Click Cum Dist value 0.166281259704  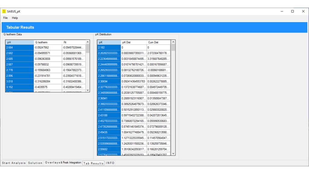[x=159, y=149]
